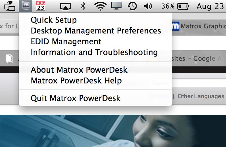Open the AirPlay mirroring menu
The width and height of the screenshot is (226, 147).
[65, 6]
